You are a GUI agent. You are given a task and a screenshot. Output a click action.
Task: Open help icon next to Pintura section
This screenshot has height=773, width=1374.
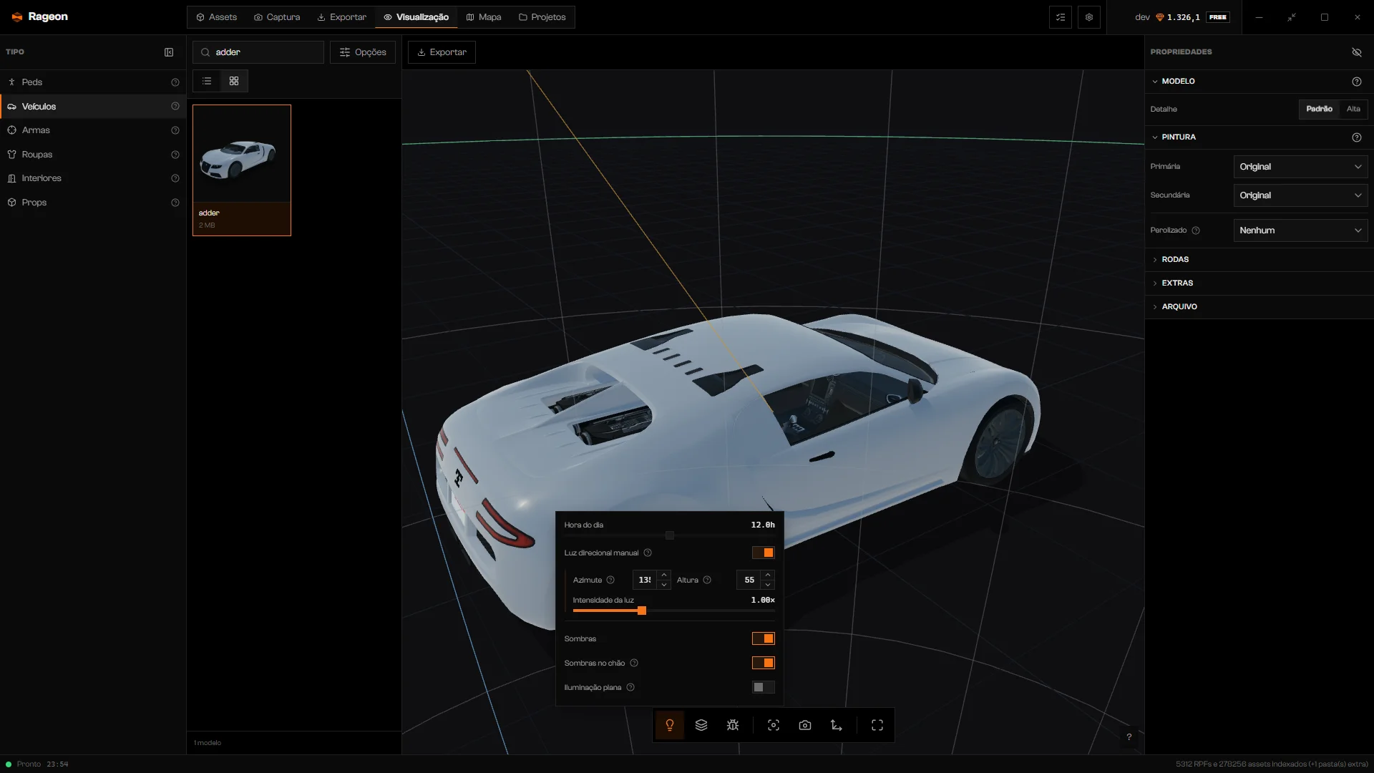[x=1356, y=137]
